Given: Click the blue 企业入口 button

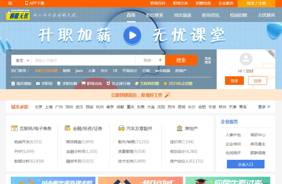Looking at the screenshot, I should point(245,164).
